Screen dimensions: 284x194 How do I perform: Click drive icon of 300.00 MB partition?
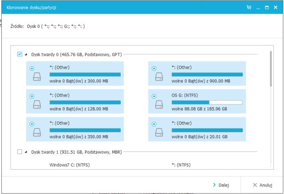[x=36, y=78]
